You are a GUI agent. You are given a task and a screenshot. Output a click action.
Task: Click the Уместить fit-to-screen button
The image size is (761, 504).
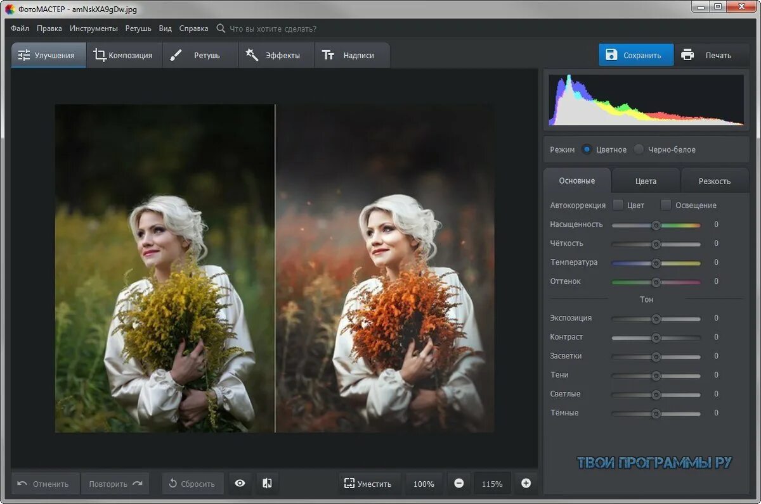click(x=368, y=484)
